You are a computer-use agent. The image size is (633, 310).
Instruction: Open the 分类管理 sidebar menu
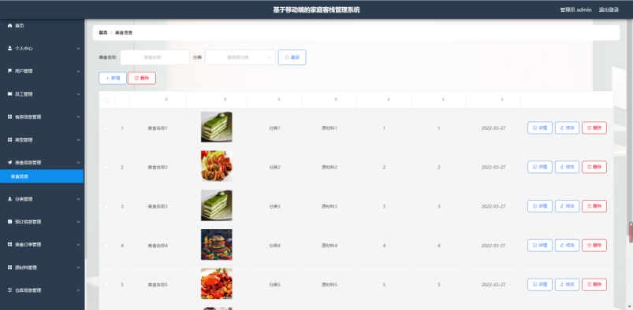tap(43, 199)
